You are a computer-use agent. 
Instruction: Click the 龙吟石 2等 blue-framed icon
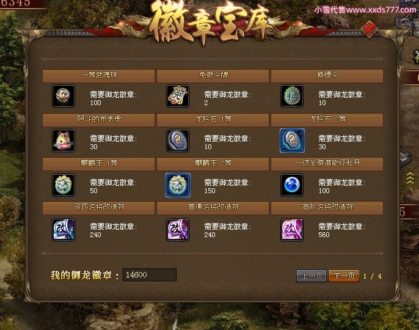tap(292, 141)
